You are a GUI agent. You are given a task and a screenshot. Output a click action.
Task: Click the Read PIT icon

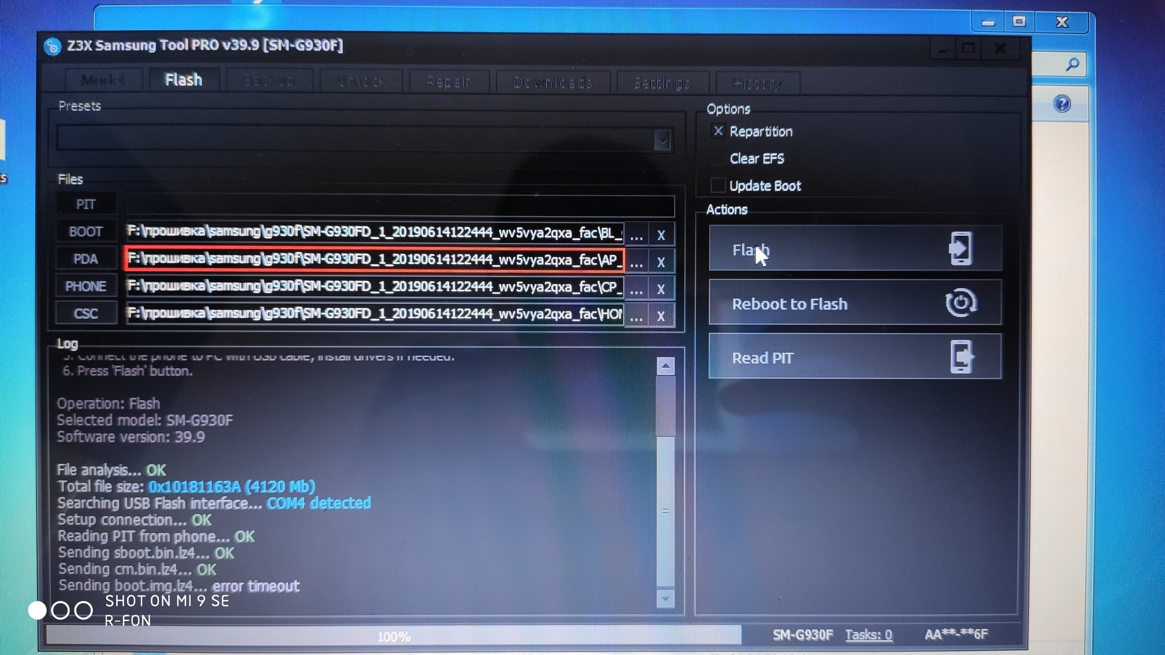pos(960,356)
